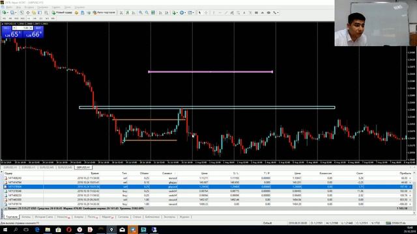The image size is (417, 234).
Task: Select the pink horizontal line on chart
Action: [210, 71]
